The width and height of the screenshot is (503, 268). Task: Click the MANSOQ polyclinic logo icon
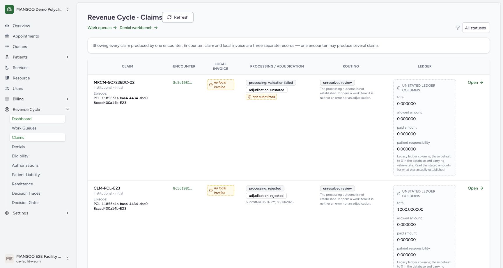[x=9, y=9]
